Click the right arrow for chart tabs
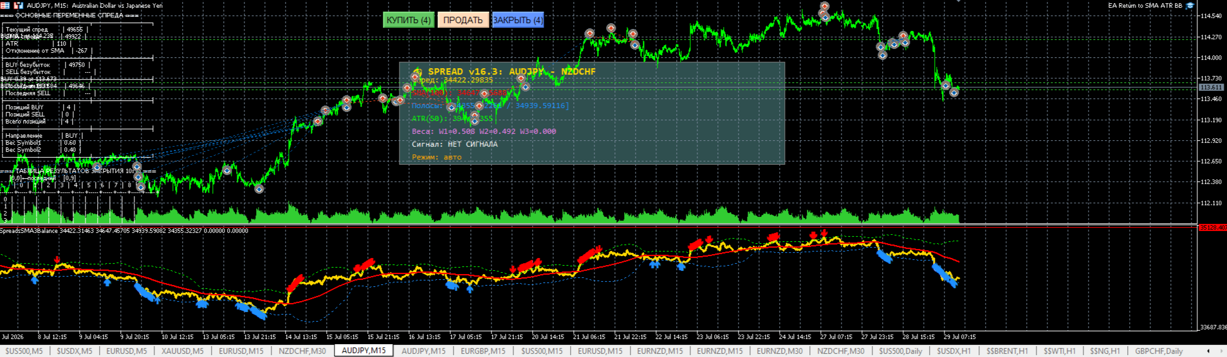 1221,351
